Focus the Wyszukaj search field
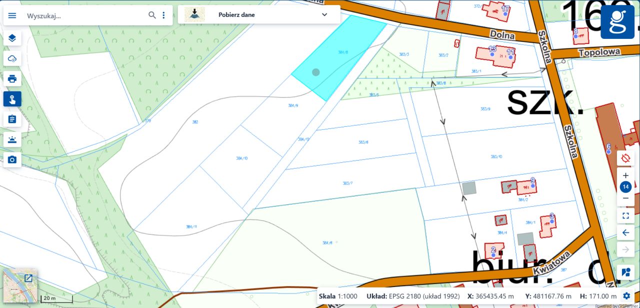 [x=85, y=15]
